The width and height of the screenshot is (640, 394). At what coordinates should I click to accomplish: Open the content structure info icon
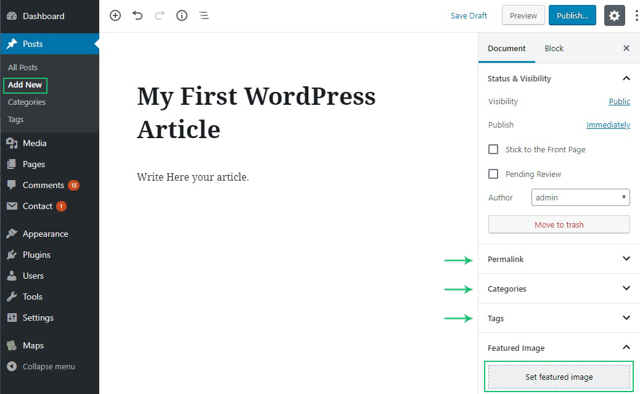[182, 15]
